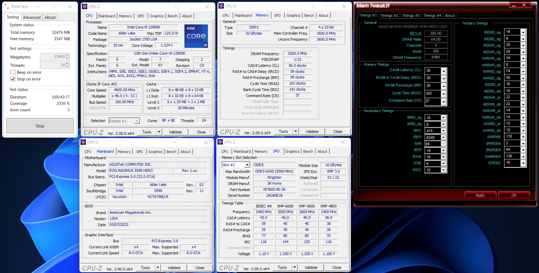The width and height of the screenshot is (539, 273).
Task: Click the CPU-Z title icon in the SPD tab window
Action: pyautogui.click(x=220, y=142)
